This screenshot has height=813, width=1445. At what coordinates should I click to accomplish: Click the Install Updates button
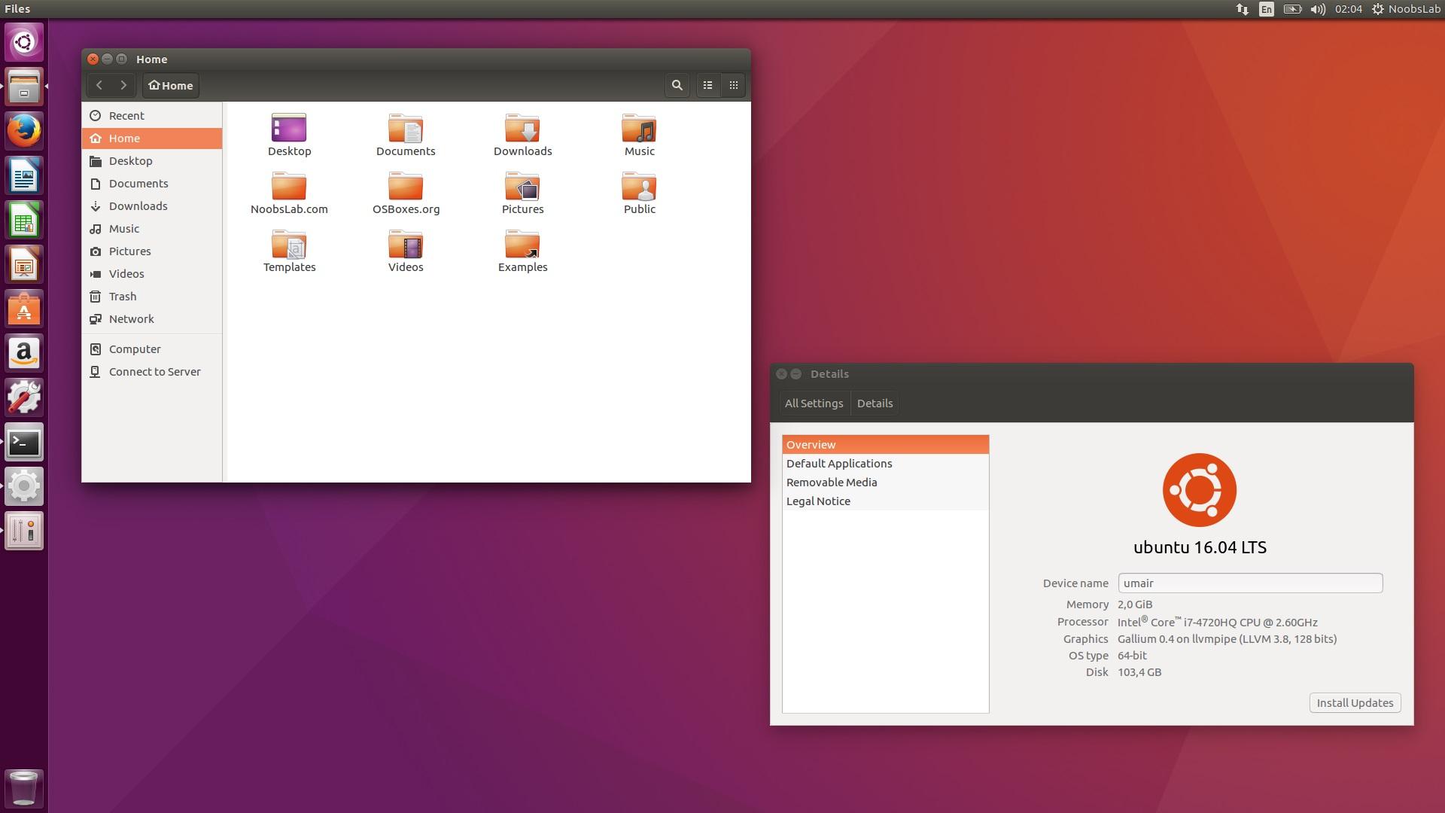[1355, 703]
